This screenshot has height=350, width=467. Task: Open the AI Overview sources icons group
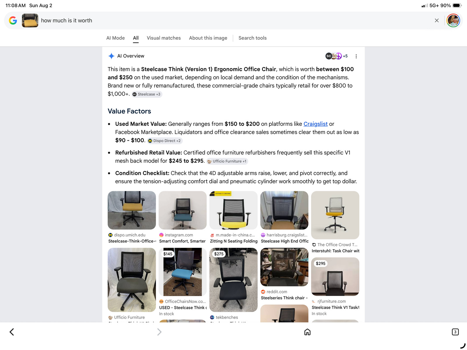[x=336, y=56]
